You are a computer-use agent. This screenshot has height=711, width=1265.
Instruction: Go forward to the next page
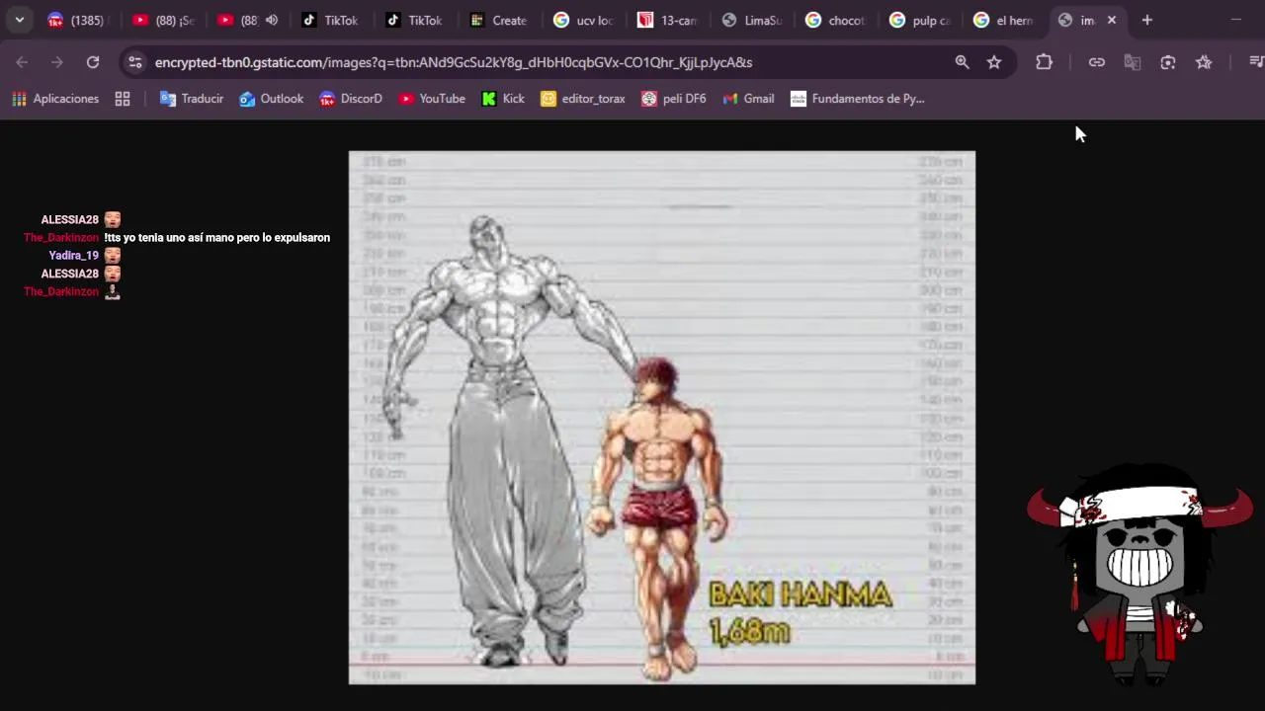point(57,62)
